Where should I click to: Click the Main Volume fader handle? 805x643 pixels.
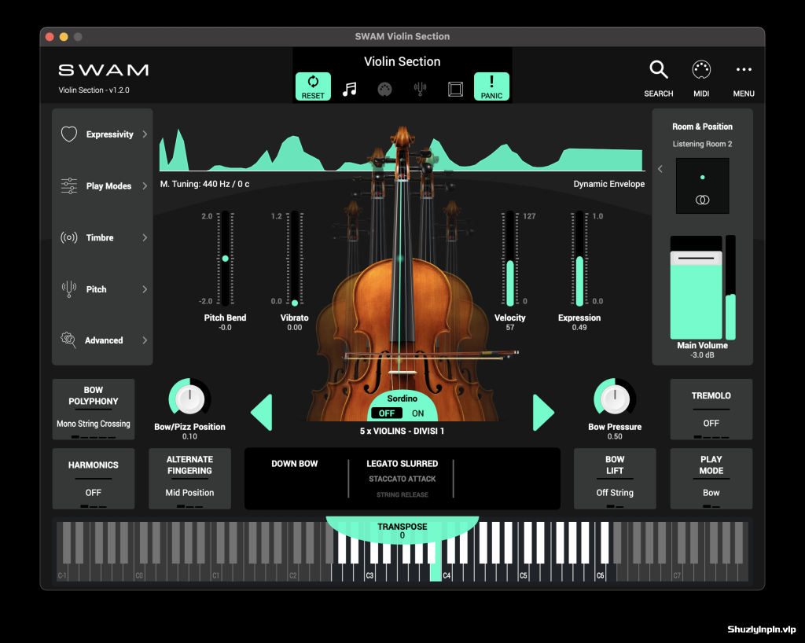click(697, 258)
